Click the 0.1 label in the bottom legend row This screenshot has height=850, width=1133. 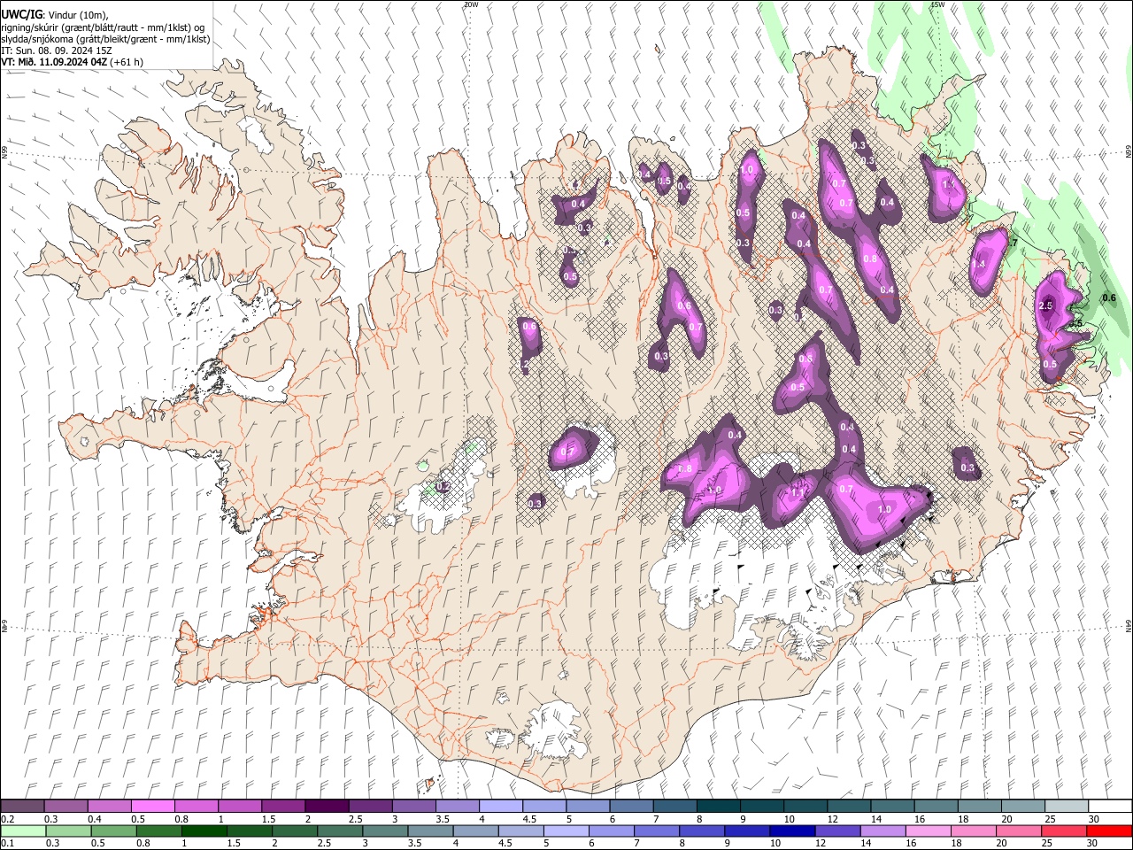coord(8,843)
